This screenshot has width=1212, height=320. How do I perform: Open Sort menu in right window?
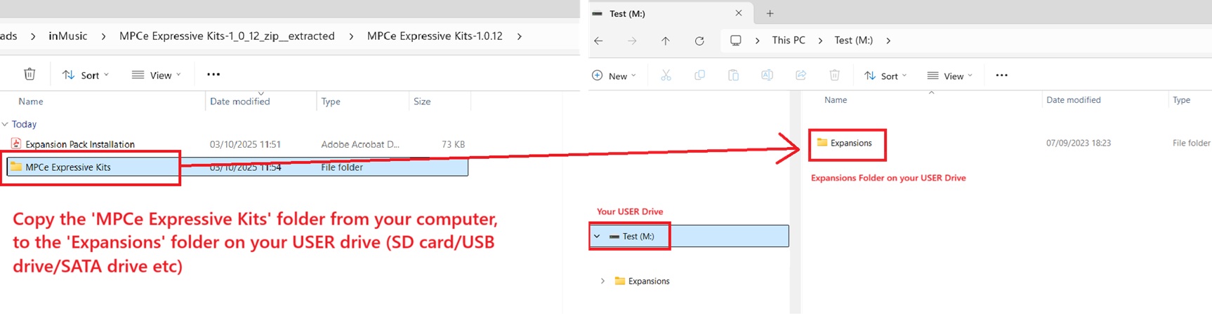tap(885, 76)
